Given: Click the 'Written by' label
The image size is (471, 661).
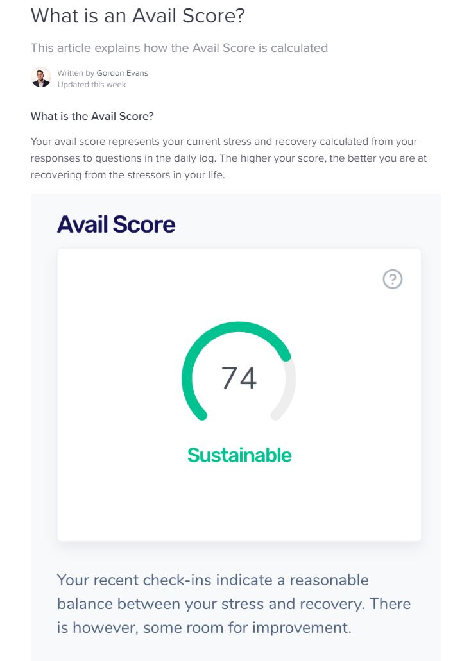Looking at the screenshot, I should click(76, 73).
